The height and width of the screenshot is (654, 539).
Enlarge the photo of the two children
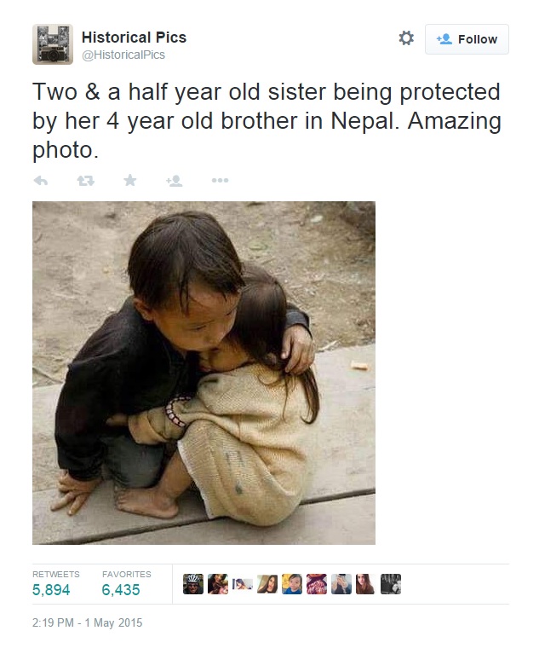point(204,373)
